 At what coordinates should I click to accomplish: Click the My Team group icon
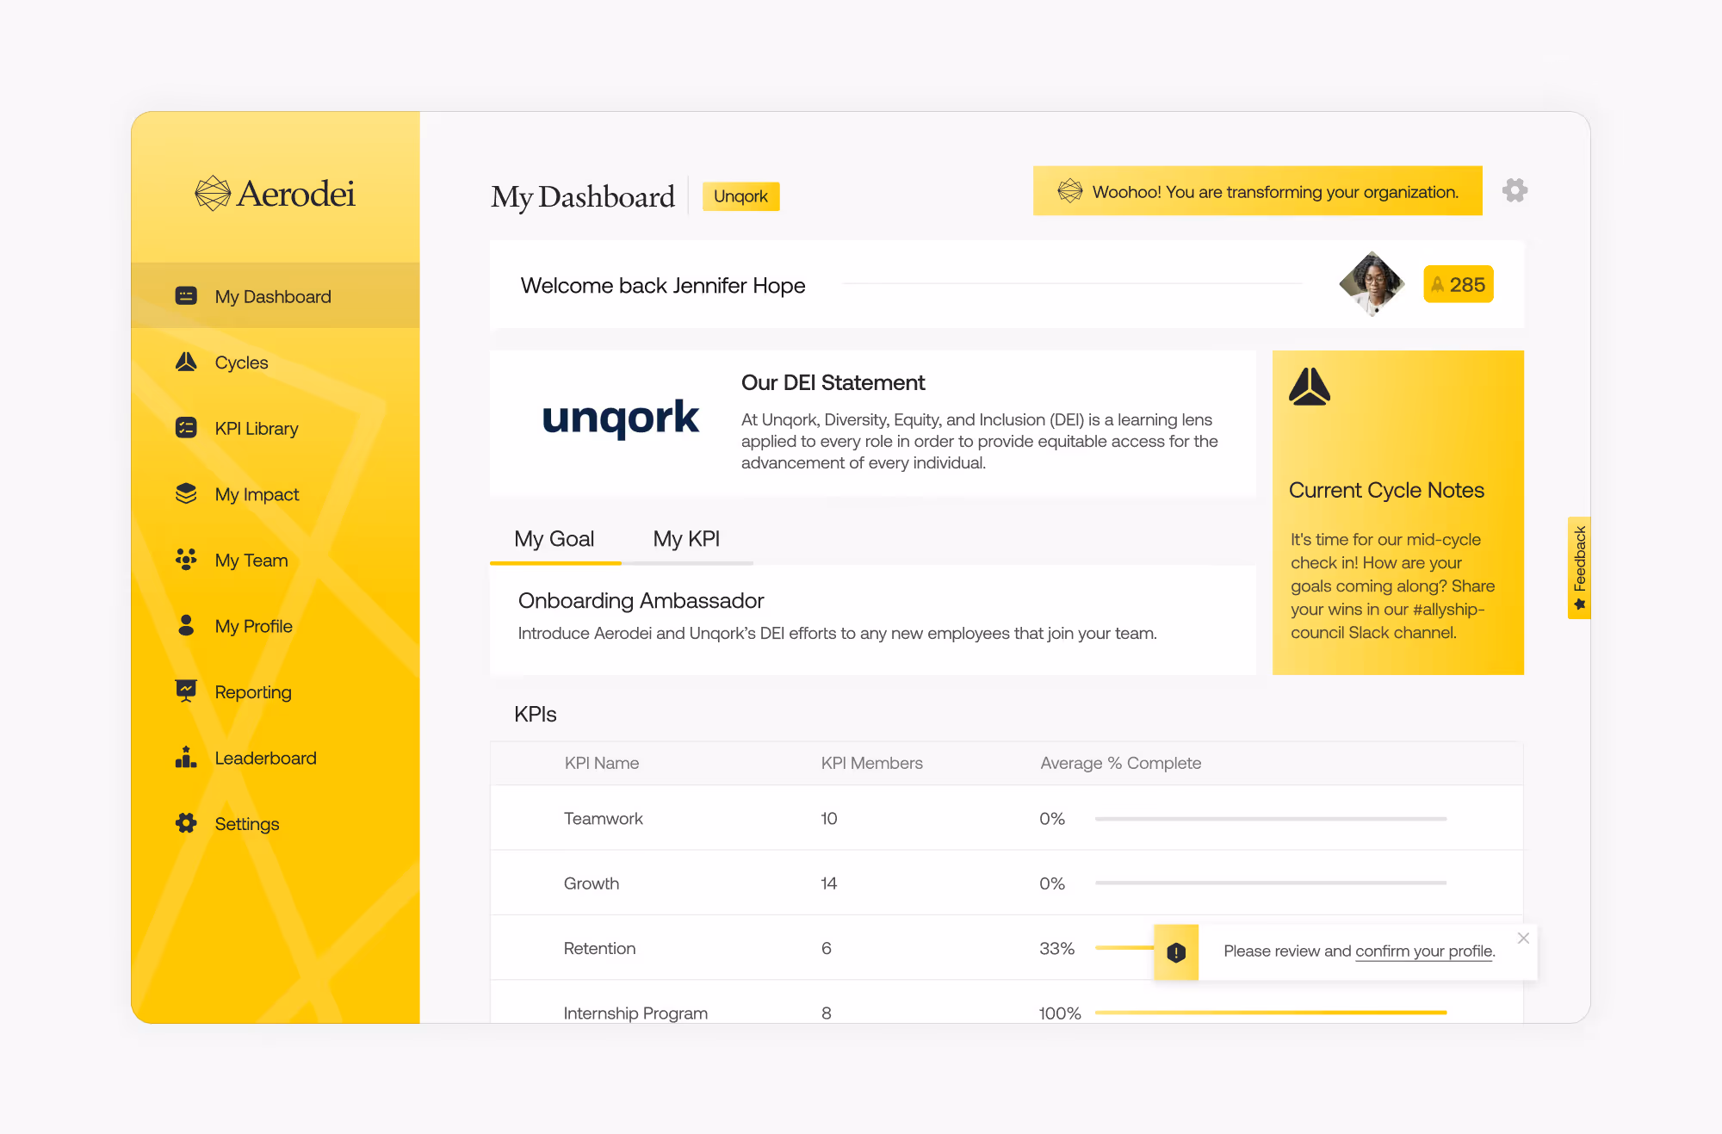point(186,560)
